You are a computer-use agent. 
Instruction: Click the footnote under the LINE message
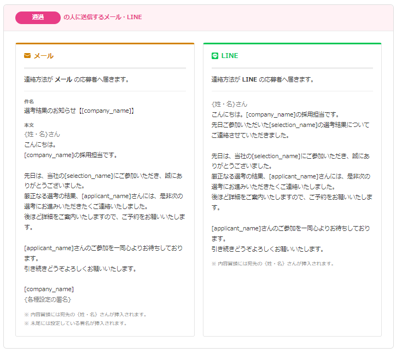272,263
